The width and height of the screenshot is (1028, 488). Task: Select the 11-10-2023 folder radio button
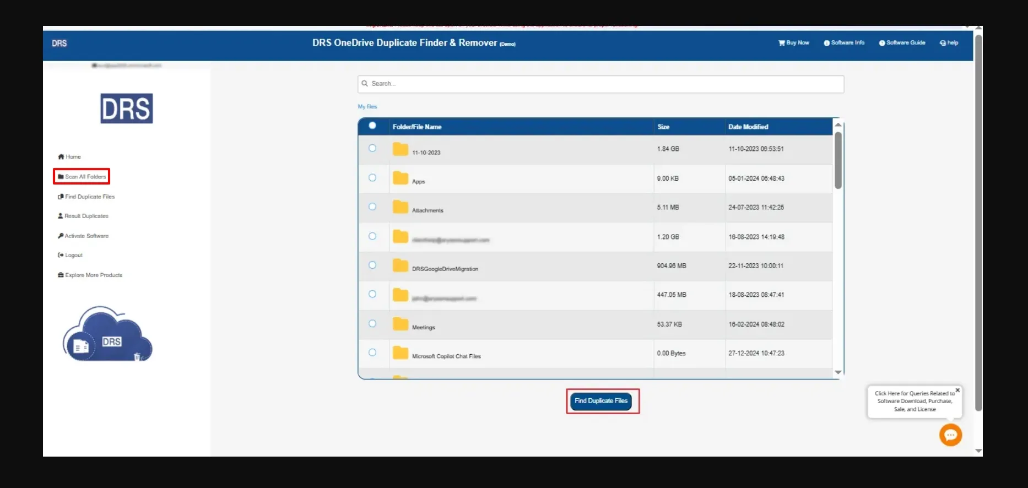tap(372, 148)
